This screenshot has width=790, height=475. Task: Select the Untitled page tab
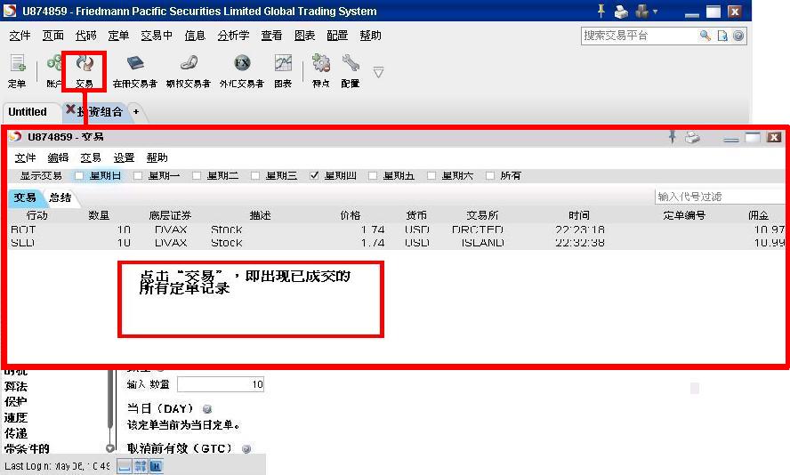28,112
